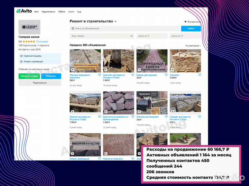The image size is (249, 186).
Task: Click the 'Подписаться' subscribe button
Action: coord(40,83)
